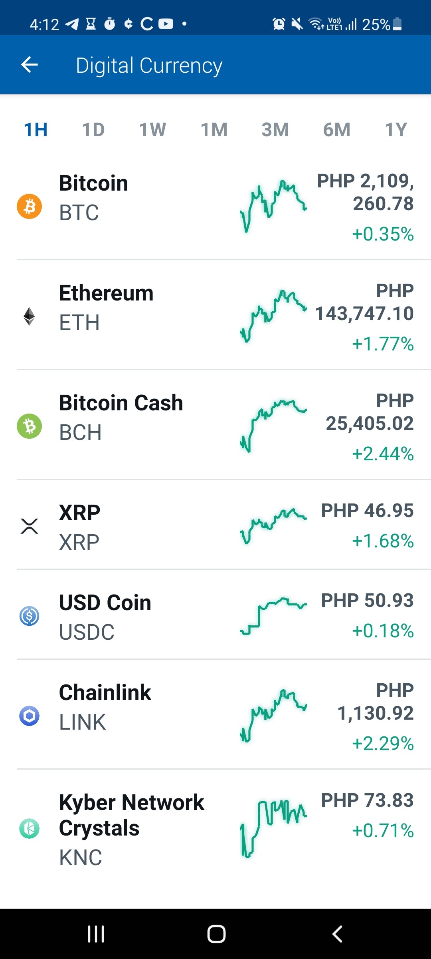The image size is (431, 959).
Task: Open the Ethereum PHP 143,747.10 price
Action: pos(364,302)
